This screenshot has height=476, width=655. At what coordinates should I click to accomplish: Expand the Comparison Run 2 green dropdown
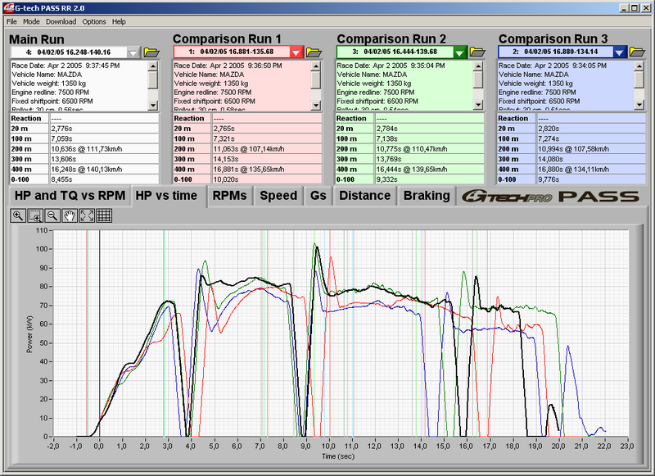pyautogui.click(x=459, y=52)
